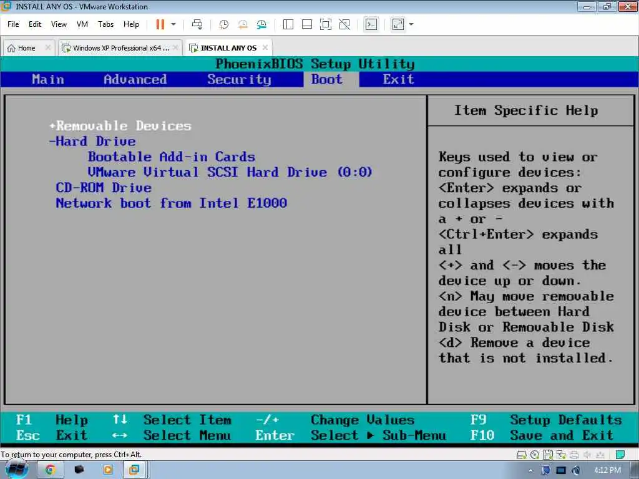This screenshot has height=479, width=639.
Task: Click the hard disk status icon
Action: 521,455
